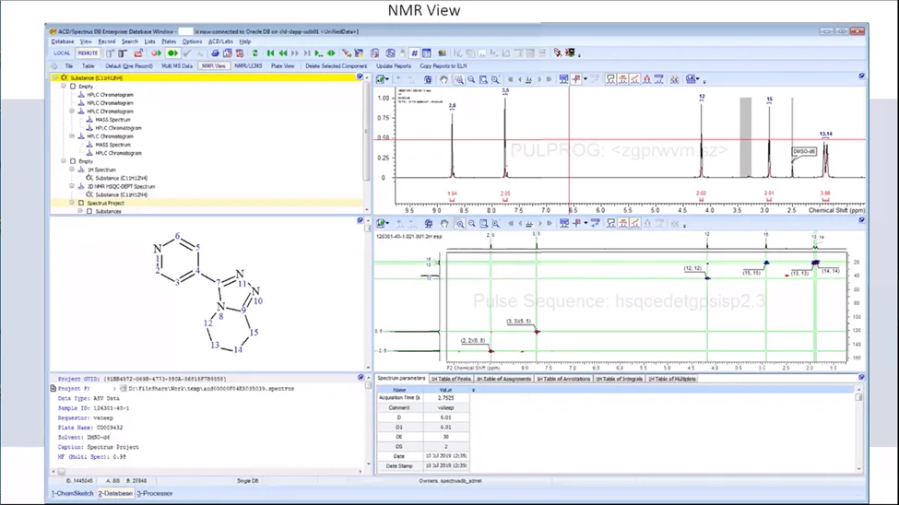Viewport: 899px width, 505px height.
Task: Click the refresh icon in main toolbar
Action: (x=255, y=53)
